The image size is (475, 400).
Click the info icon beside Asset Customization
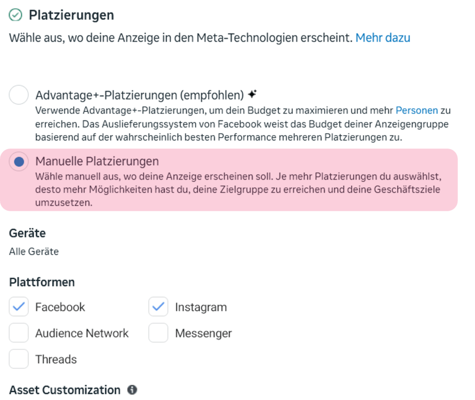click(132, 390)
